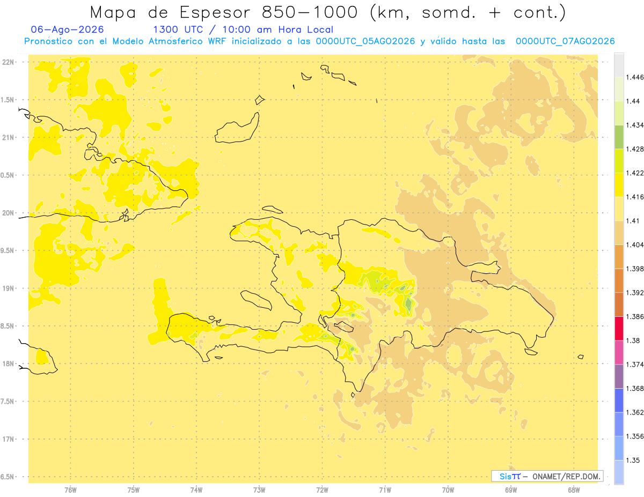Click the longitude label '69W'
Image resolution: width=644 pixels, height=497 pixels.
pos(511,490)
